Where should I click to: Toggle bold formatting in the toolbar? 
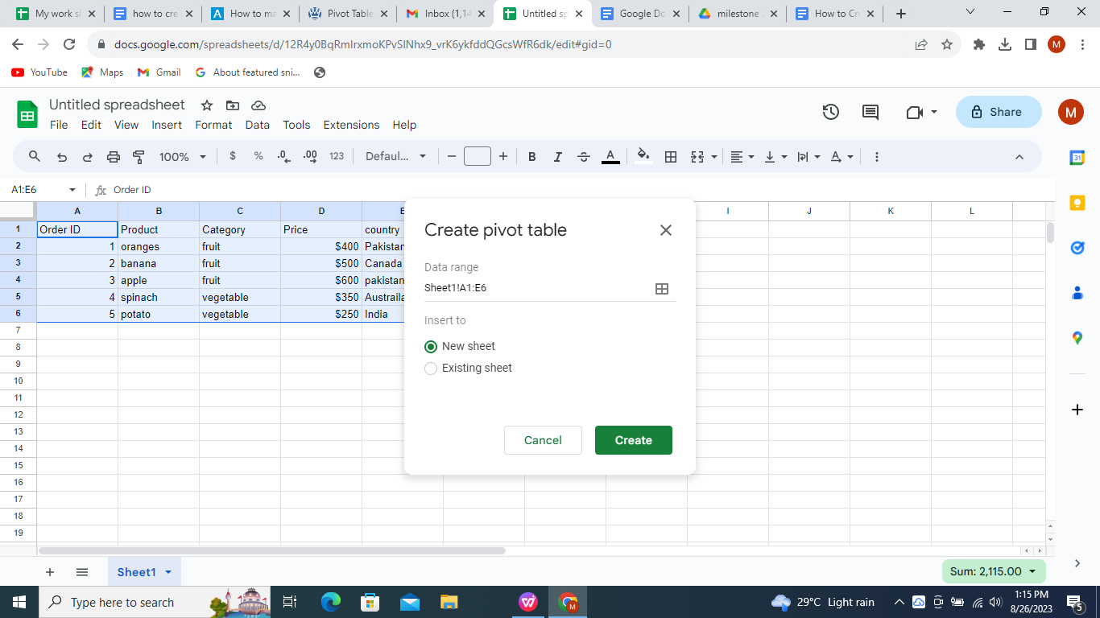point(531,156)
